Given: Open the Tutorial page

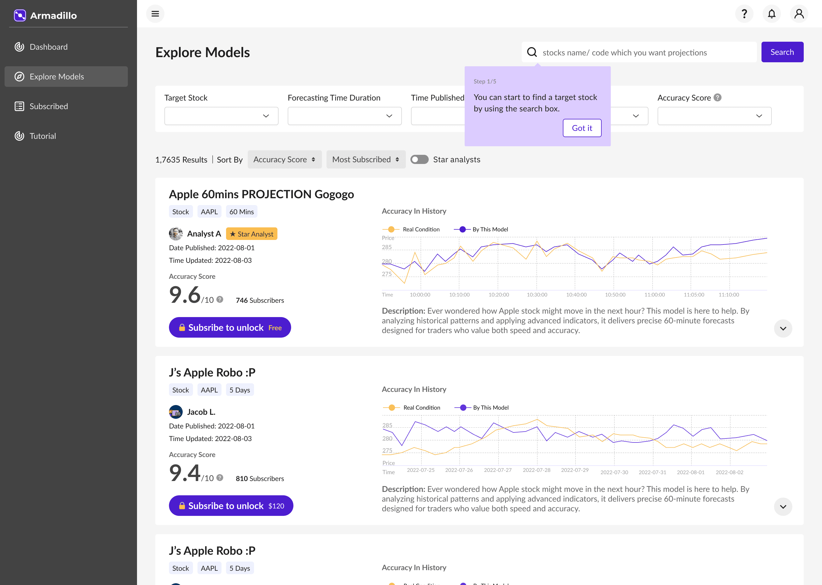Looking at the screenshot, I should tap(66, 136).
